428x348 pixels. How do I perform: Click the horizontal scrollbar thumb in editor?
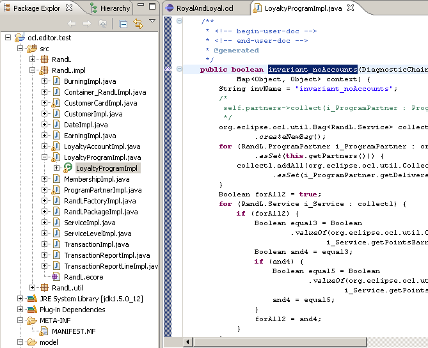[x=280, y=342]
